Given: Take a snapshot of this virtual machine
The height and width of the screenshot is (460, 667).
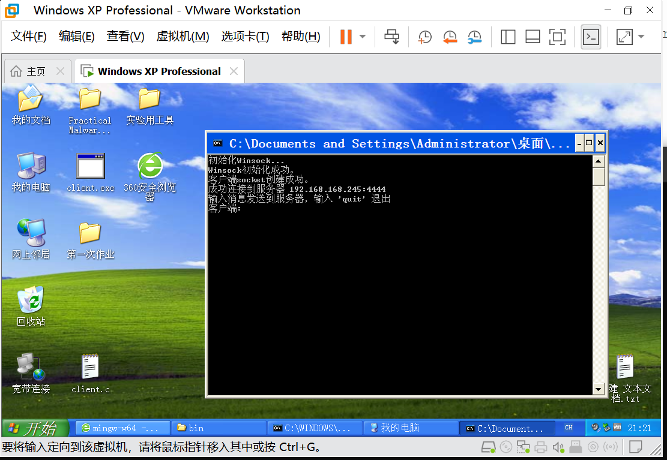Looking at the screenshot, I should (424, 37).
